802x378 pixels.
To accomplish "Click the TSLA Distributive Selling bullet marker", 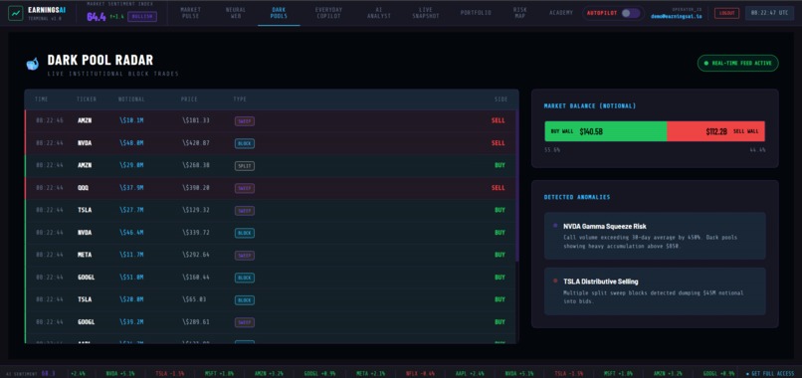I will coord(555,281).
